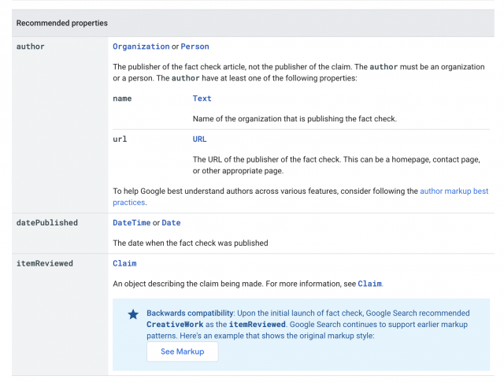Follow the Text type link for name
504x383 pixels.
(x=202, y=99)
